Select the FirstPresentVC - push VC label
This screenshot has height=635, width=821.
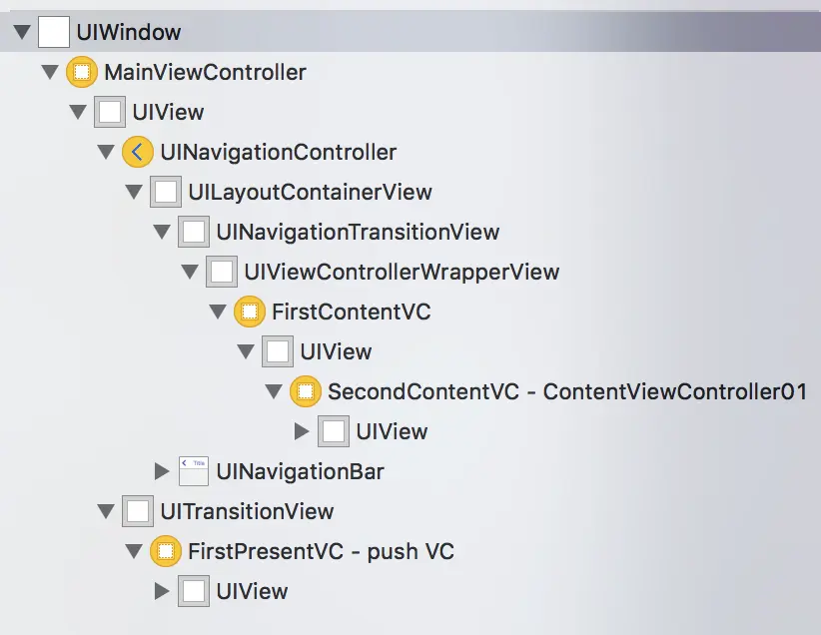point(321,551)
